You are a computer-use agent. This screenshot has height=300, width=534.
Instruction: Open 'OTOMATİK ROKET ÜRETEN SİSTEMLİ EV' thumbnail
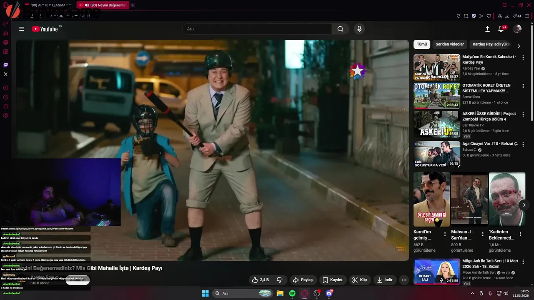[437, 95]
